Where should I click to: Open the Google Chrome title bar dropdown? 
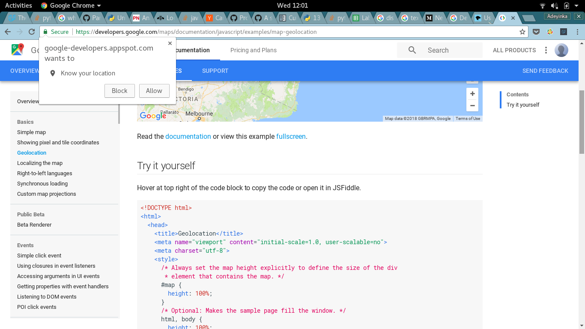(x=71, y=5)
